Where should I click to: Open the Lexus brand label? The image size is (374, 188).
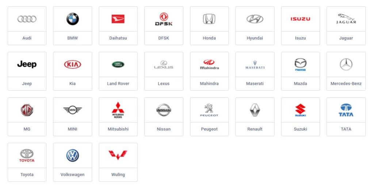click(164, 84)
